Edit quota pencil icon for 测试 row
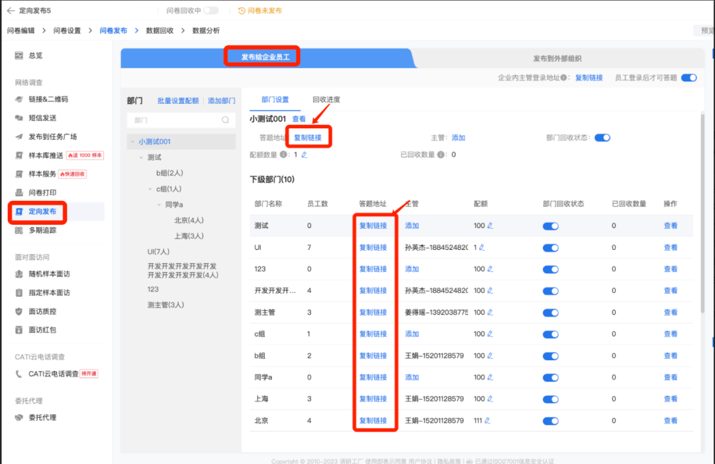 click(x=490, y=226)
